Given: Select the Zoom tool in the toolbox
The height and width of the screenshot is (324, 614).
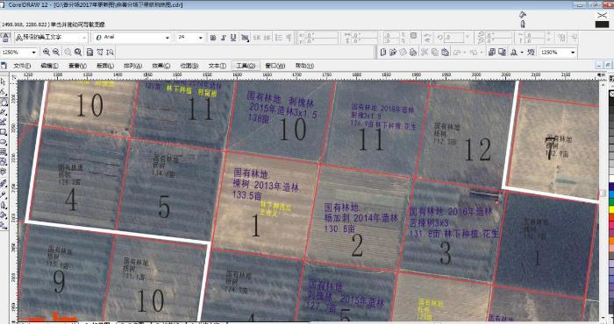Looking at the screenshot, I should tap(4, 102).
